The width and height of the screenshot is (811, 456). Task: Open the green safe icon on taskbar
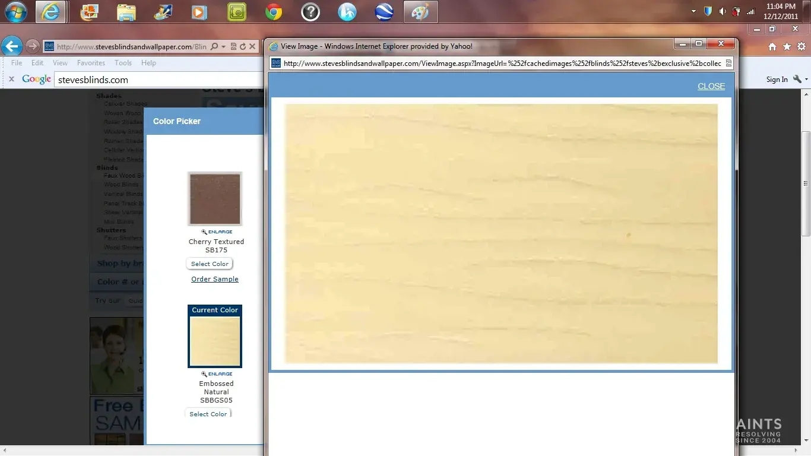pyautogui.click(x=236, y=12)
